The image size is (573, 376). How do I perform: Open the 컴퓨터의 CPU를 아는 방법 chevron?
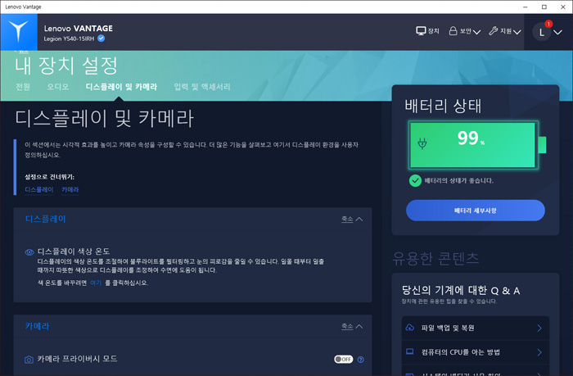click(539, 352)
